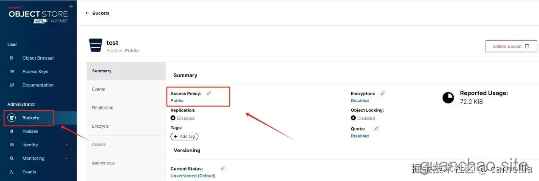Open the Buckets admin menu item
539x181 pixels.
[30, 118]
